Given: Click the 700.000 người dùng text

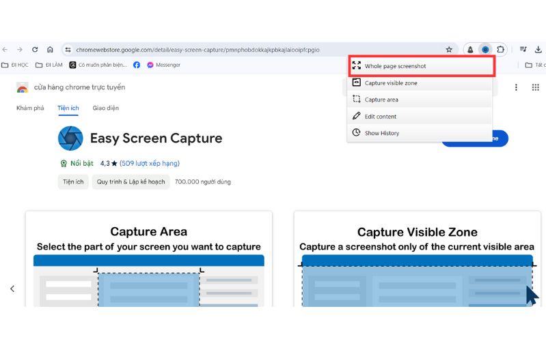Looking at the screenshot, I should (x=203, y=182).
